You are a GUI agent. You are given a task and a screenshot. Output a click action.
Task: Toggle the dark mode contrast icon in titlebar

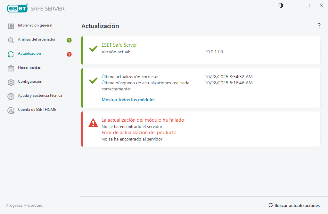(x=281, y=5)
